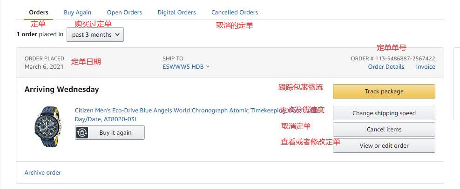Click Change shipping speed button
The width and height of the screenshot is (460, 189).
[x=384, y=113]
